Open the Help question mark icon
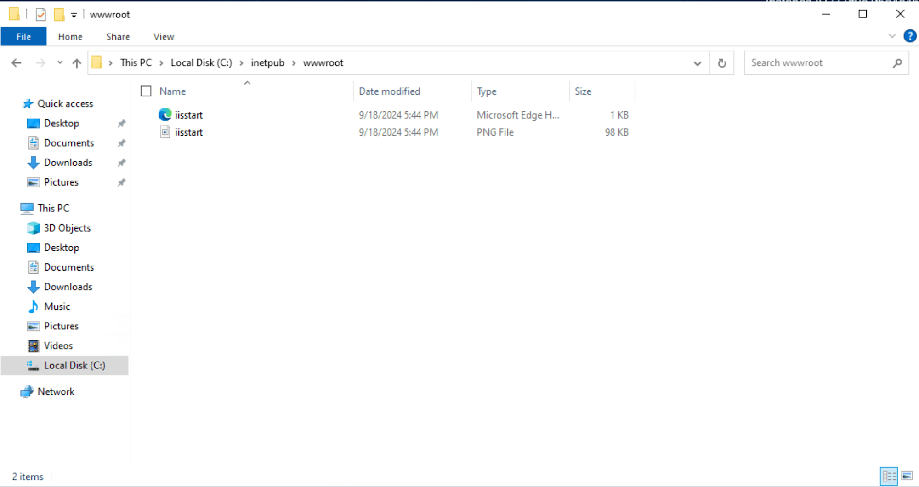Viewport: 919px width, 487px height. 910,36
